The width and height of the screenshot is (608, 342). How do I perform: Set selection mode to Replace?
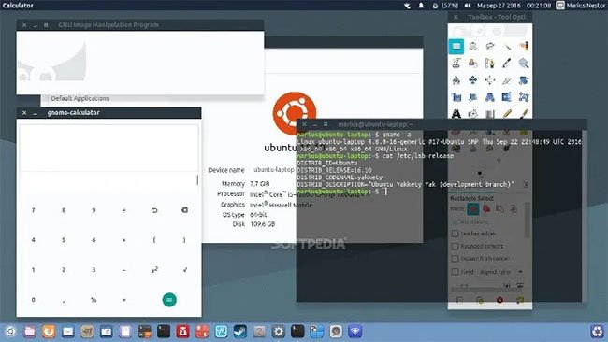[x=473, y=209]
